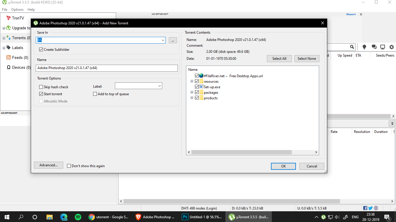Screen dimensions: 396x222
Task: Click the Devices icon in sidebar
Action: coord(9,67)
